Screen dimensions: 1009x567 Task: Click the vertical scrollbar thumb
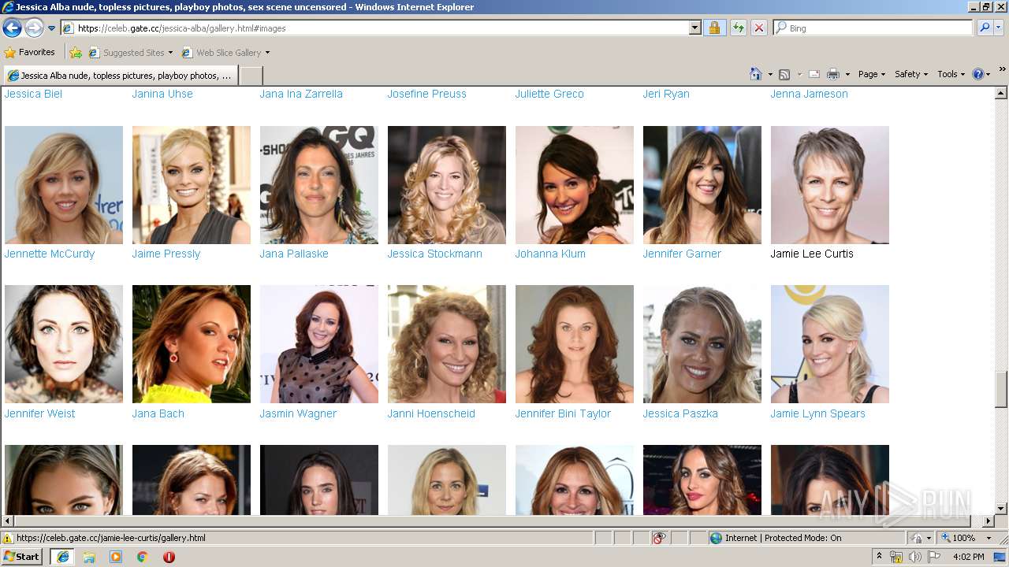pos(1001,389)
